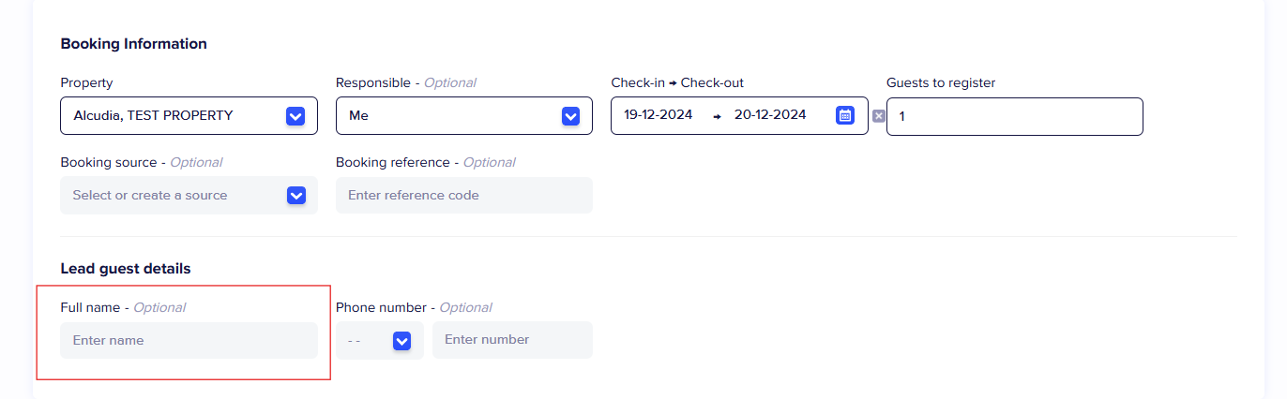1287x399 pixels.
Task: Open the phone country code selector
Action: 368,341
